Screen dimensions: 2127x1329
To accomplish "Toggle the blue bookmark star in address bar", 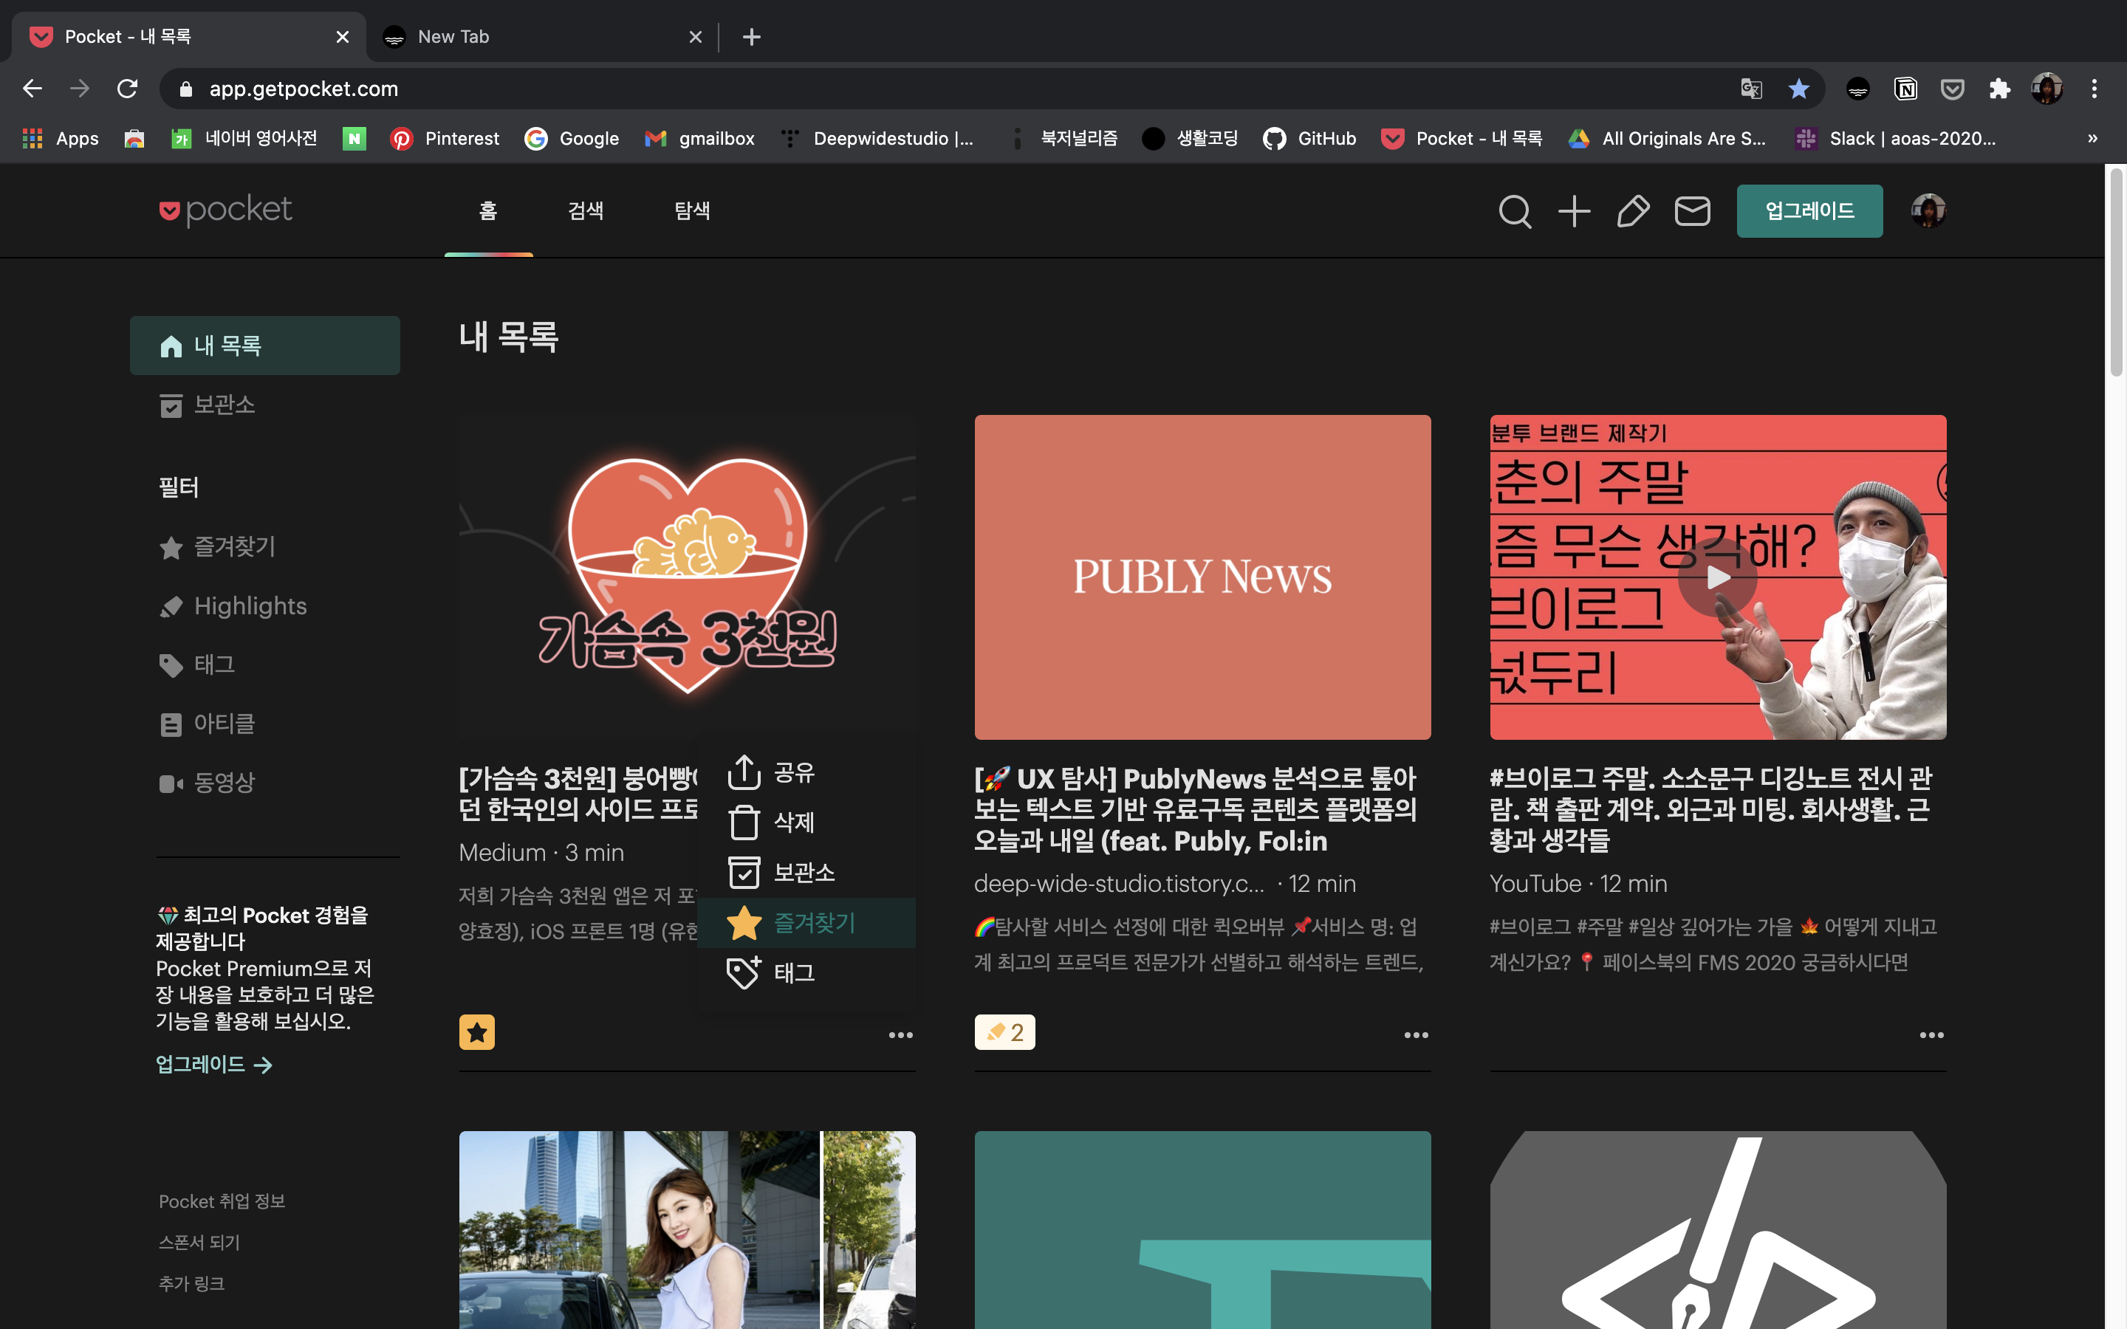I will tap(1798, 89).
